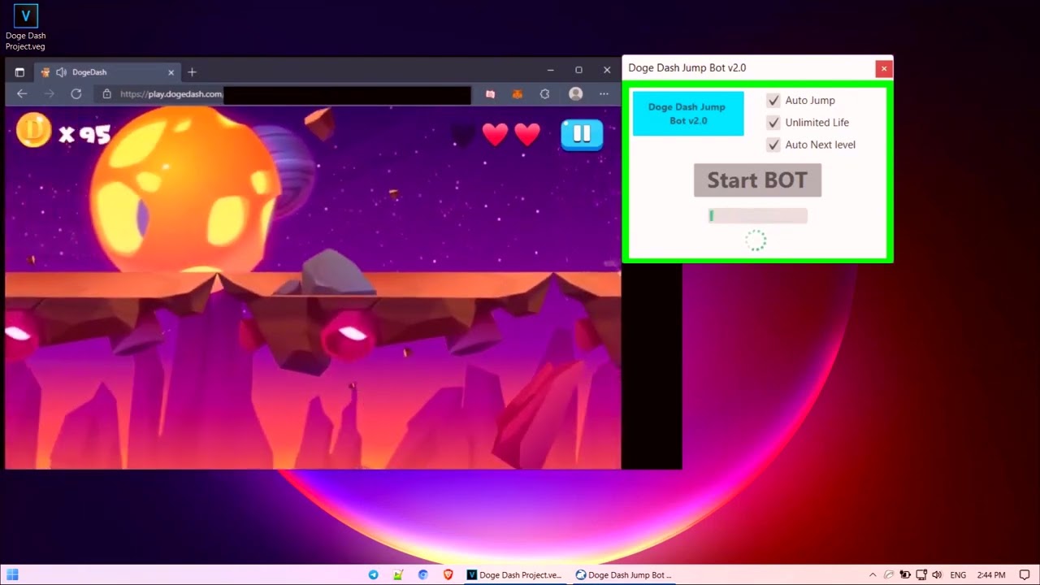Click the 'Doge Dash Jump Bot v2.0' window title
The width and height of the screenshot is (1040, 585).
(687, 68)
